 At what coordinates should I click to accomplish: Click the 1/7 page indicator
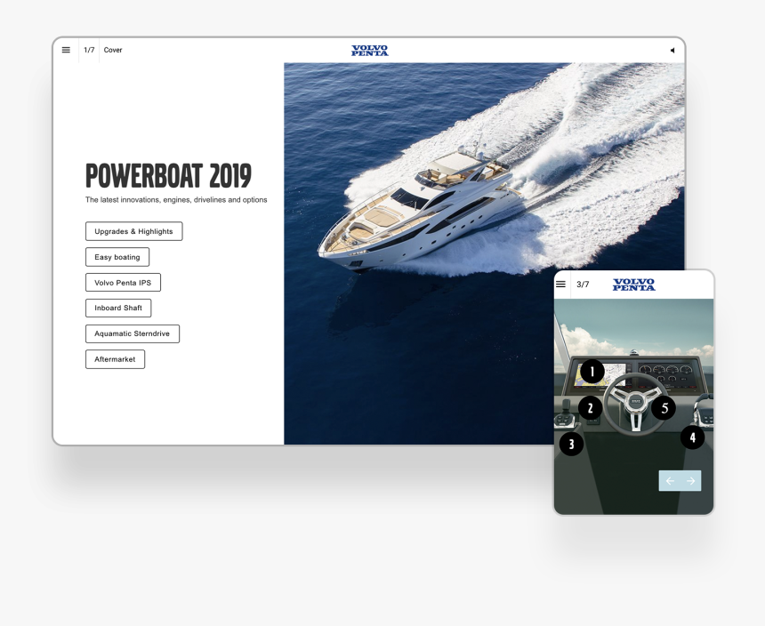click(x=89, y=50)
